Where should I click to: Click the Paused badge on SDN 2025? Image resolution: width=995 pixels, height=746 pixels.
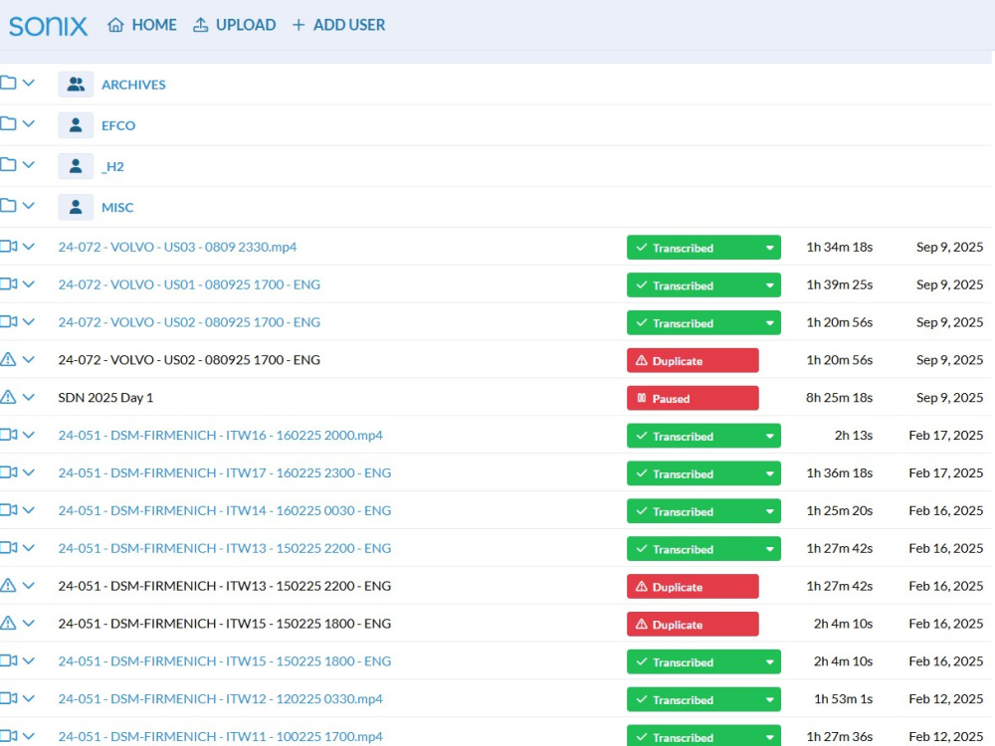point(693,398)
